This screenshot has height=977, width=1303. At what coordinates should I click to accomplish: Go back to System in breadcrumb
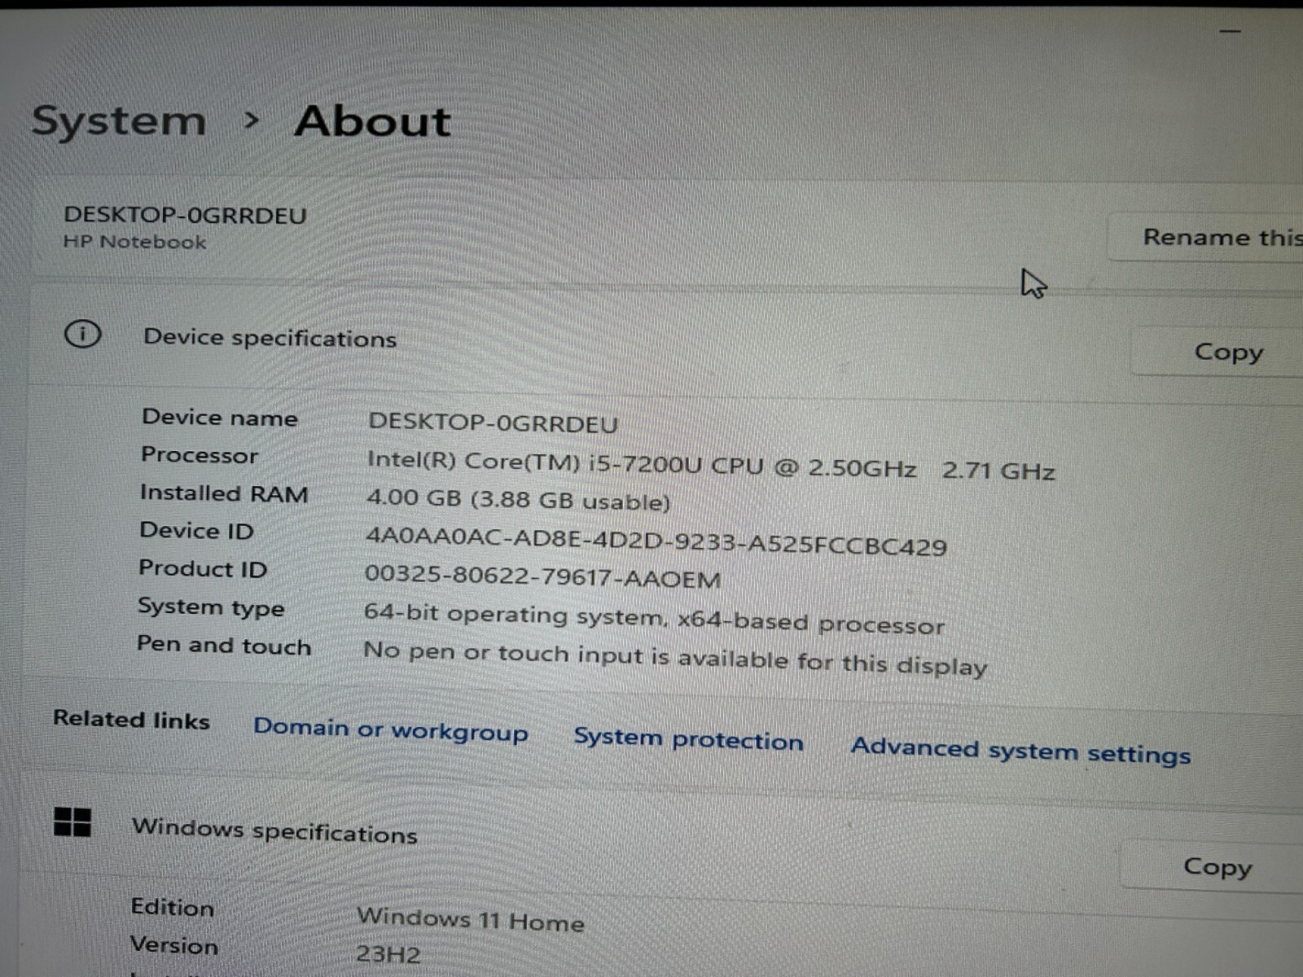[119, 121]
